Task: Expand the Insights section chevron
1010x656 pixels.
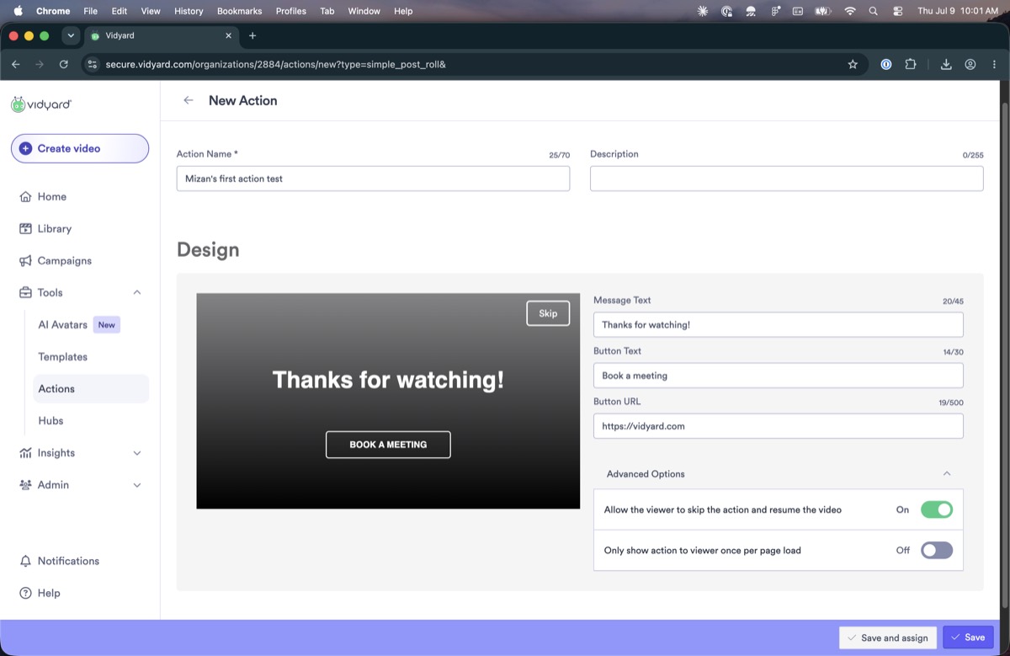Action: coord(137,453)
